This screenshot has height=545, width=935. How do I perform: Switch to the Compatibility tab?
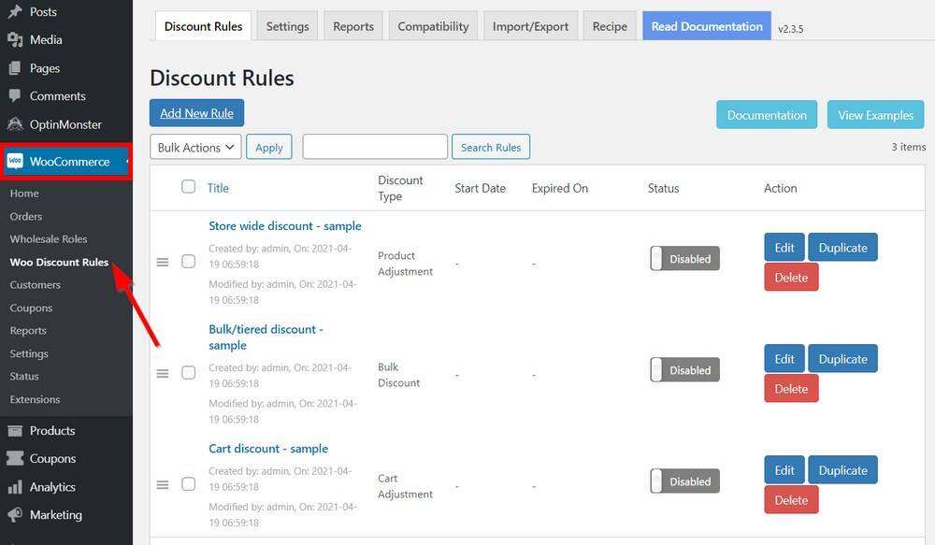click(x=433, y=26)
